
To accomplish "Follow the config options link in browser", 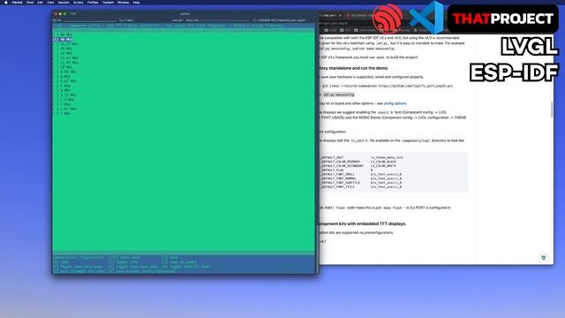I will [395, 103].
